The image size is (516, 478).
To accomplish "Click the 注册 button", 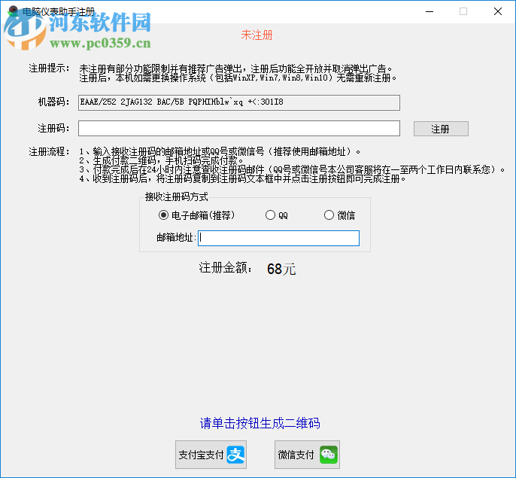I will point(441,129).
